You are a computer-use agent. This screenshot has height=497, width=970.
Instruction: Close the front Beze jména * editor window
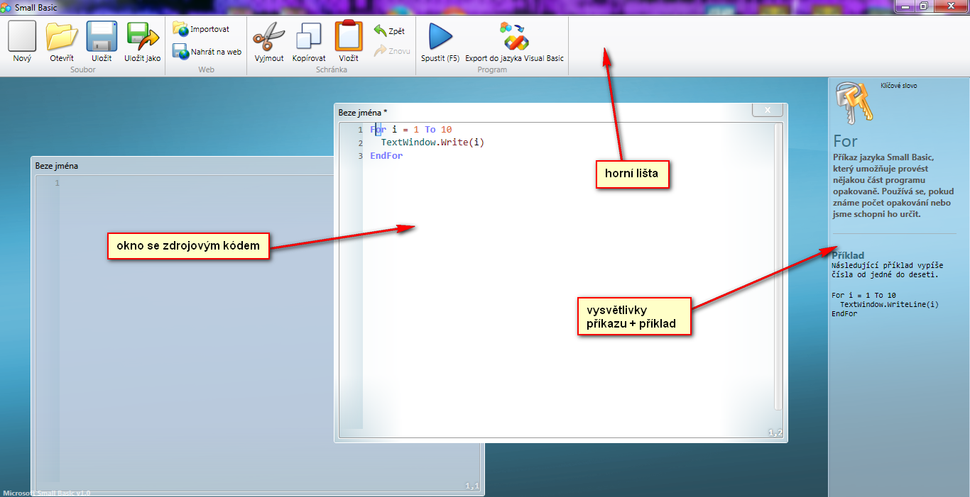click(x=767, y=110)
